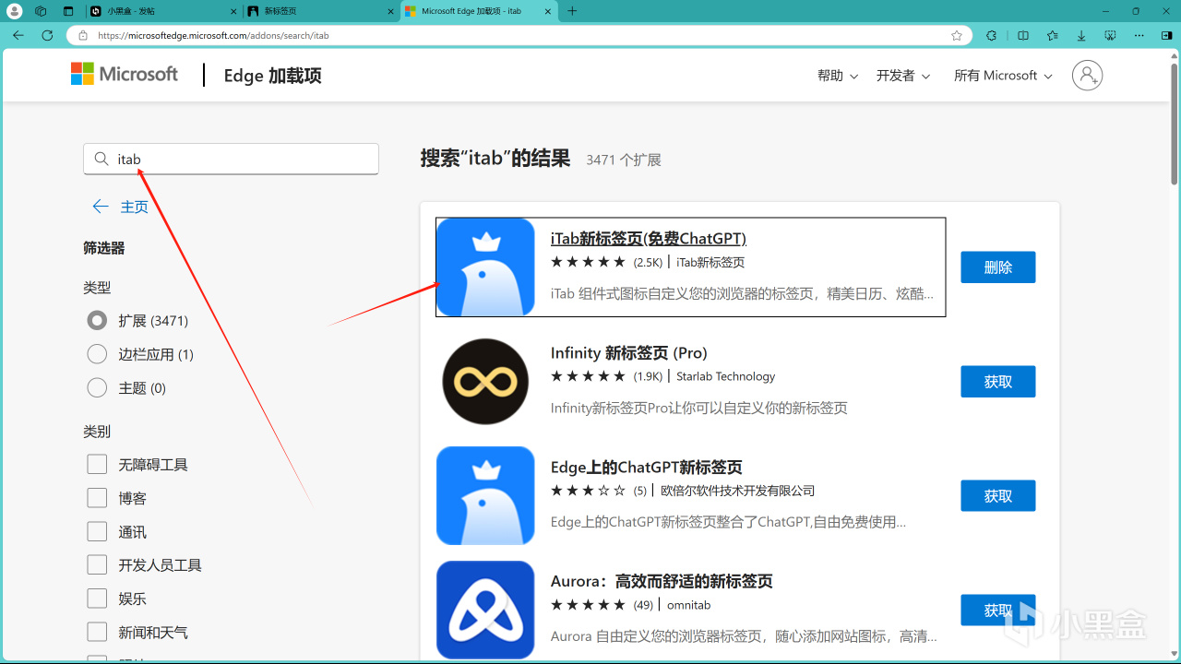Open the Favorites list icon

coord(1053,36)
